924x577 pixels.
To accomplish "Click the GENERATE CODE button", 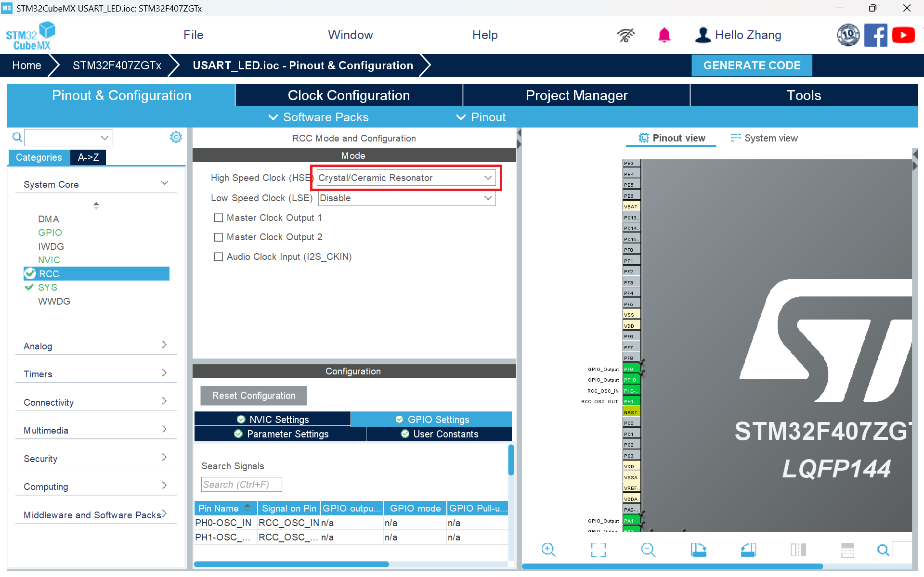I will click(x=752, y=65).
